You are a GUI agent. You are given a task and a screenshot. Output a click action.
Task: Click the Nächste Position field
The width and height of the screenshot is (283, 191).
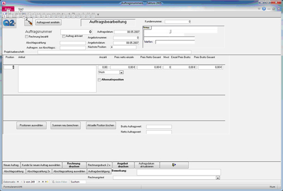[x=124, y=47]
